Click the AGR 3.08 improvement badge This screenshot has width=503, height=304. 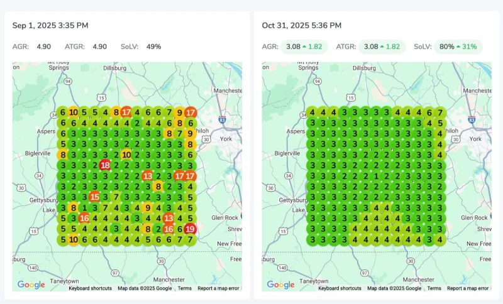(304, 46)
